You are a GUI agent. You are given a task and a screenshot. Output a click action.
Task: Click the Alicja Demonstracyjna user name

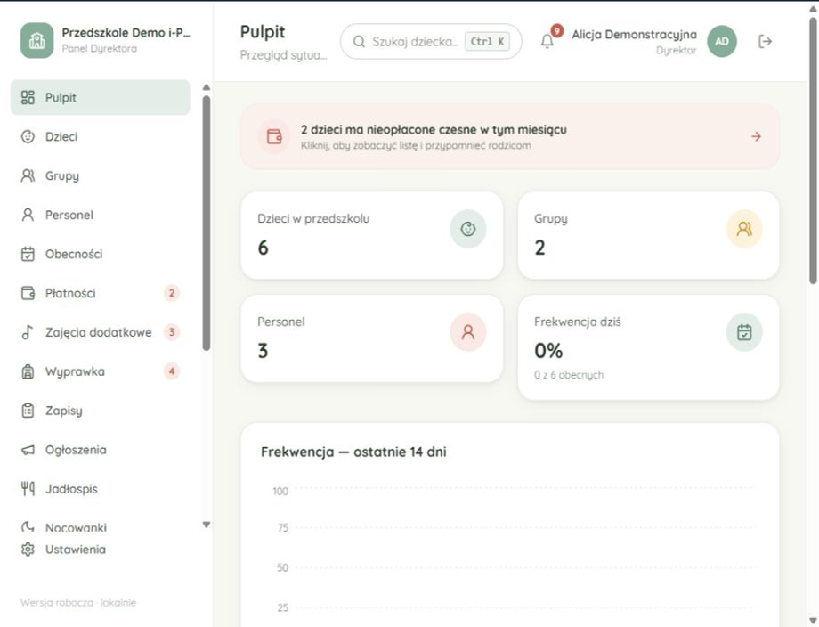(634, 35)
